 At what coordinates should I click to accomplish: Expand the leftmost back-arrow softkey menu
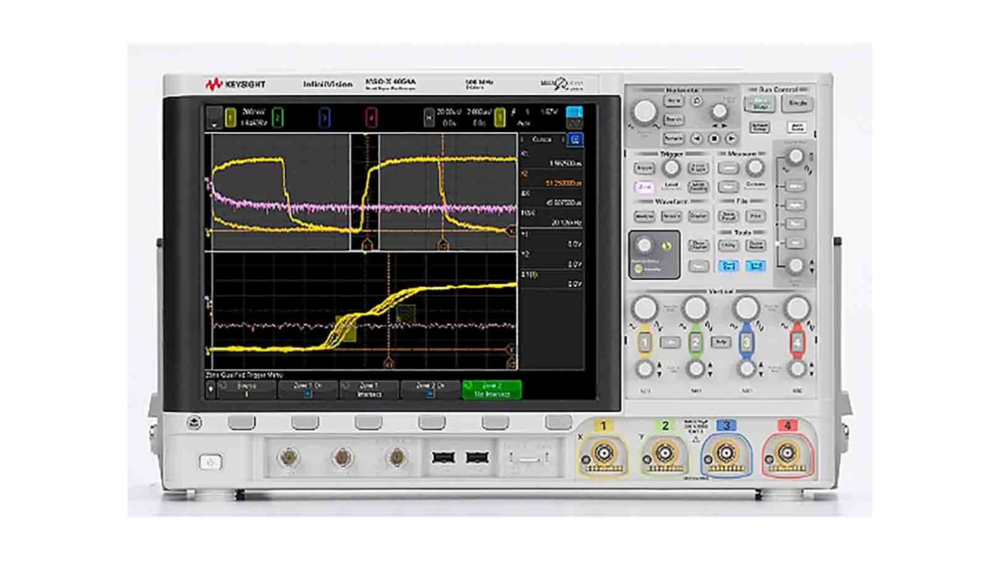(x=211, y=389)
